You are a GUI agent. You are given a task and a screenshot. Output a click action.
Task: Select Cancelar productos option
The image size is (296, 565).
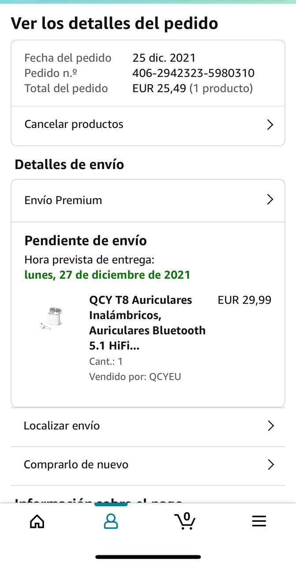[x=74, y=124]
